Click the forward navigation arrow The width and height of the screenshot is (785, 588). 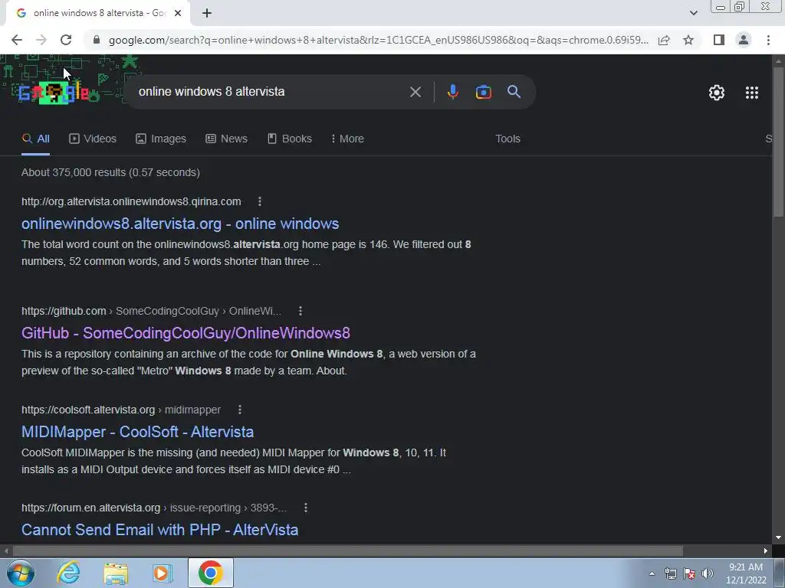tap(41, 40)
